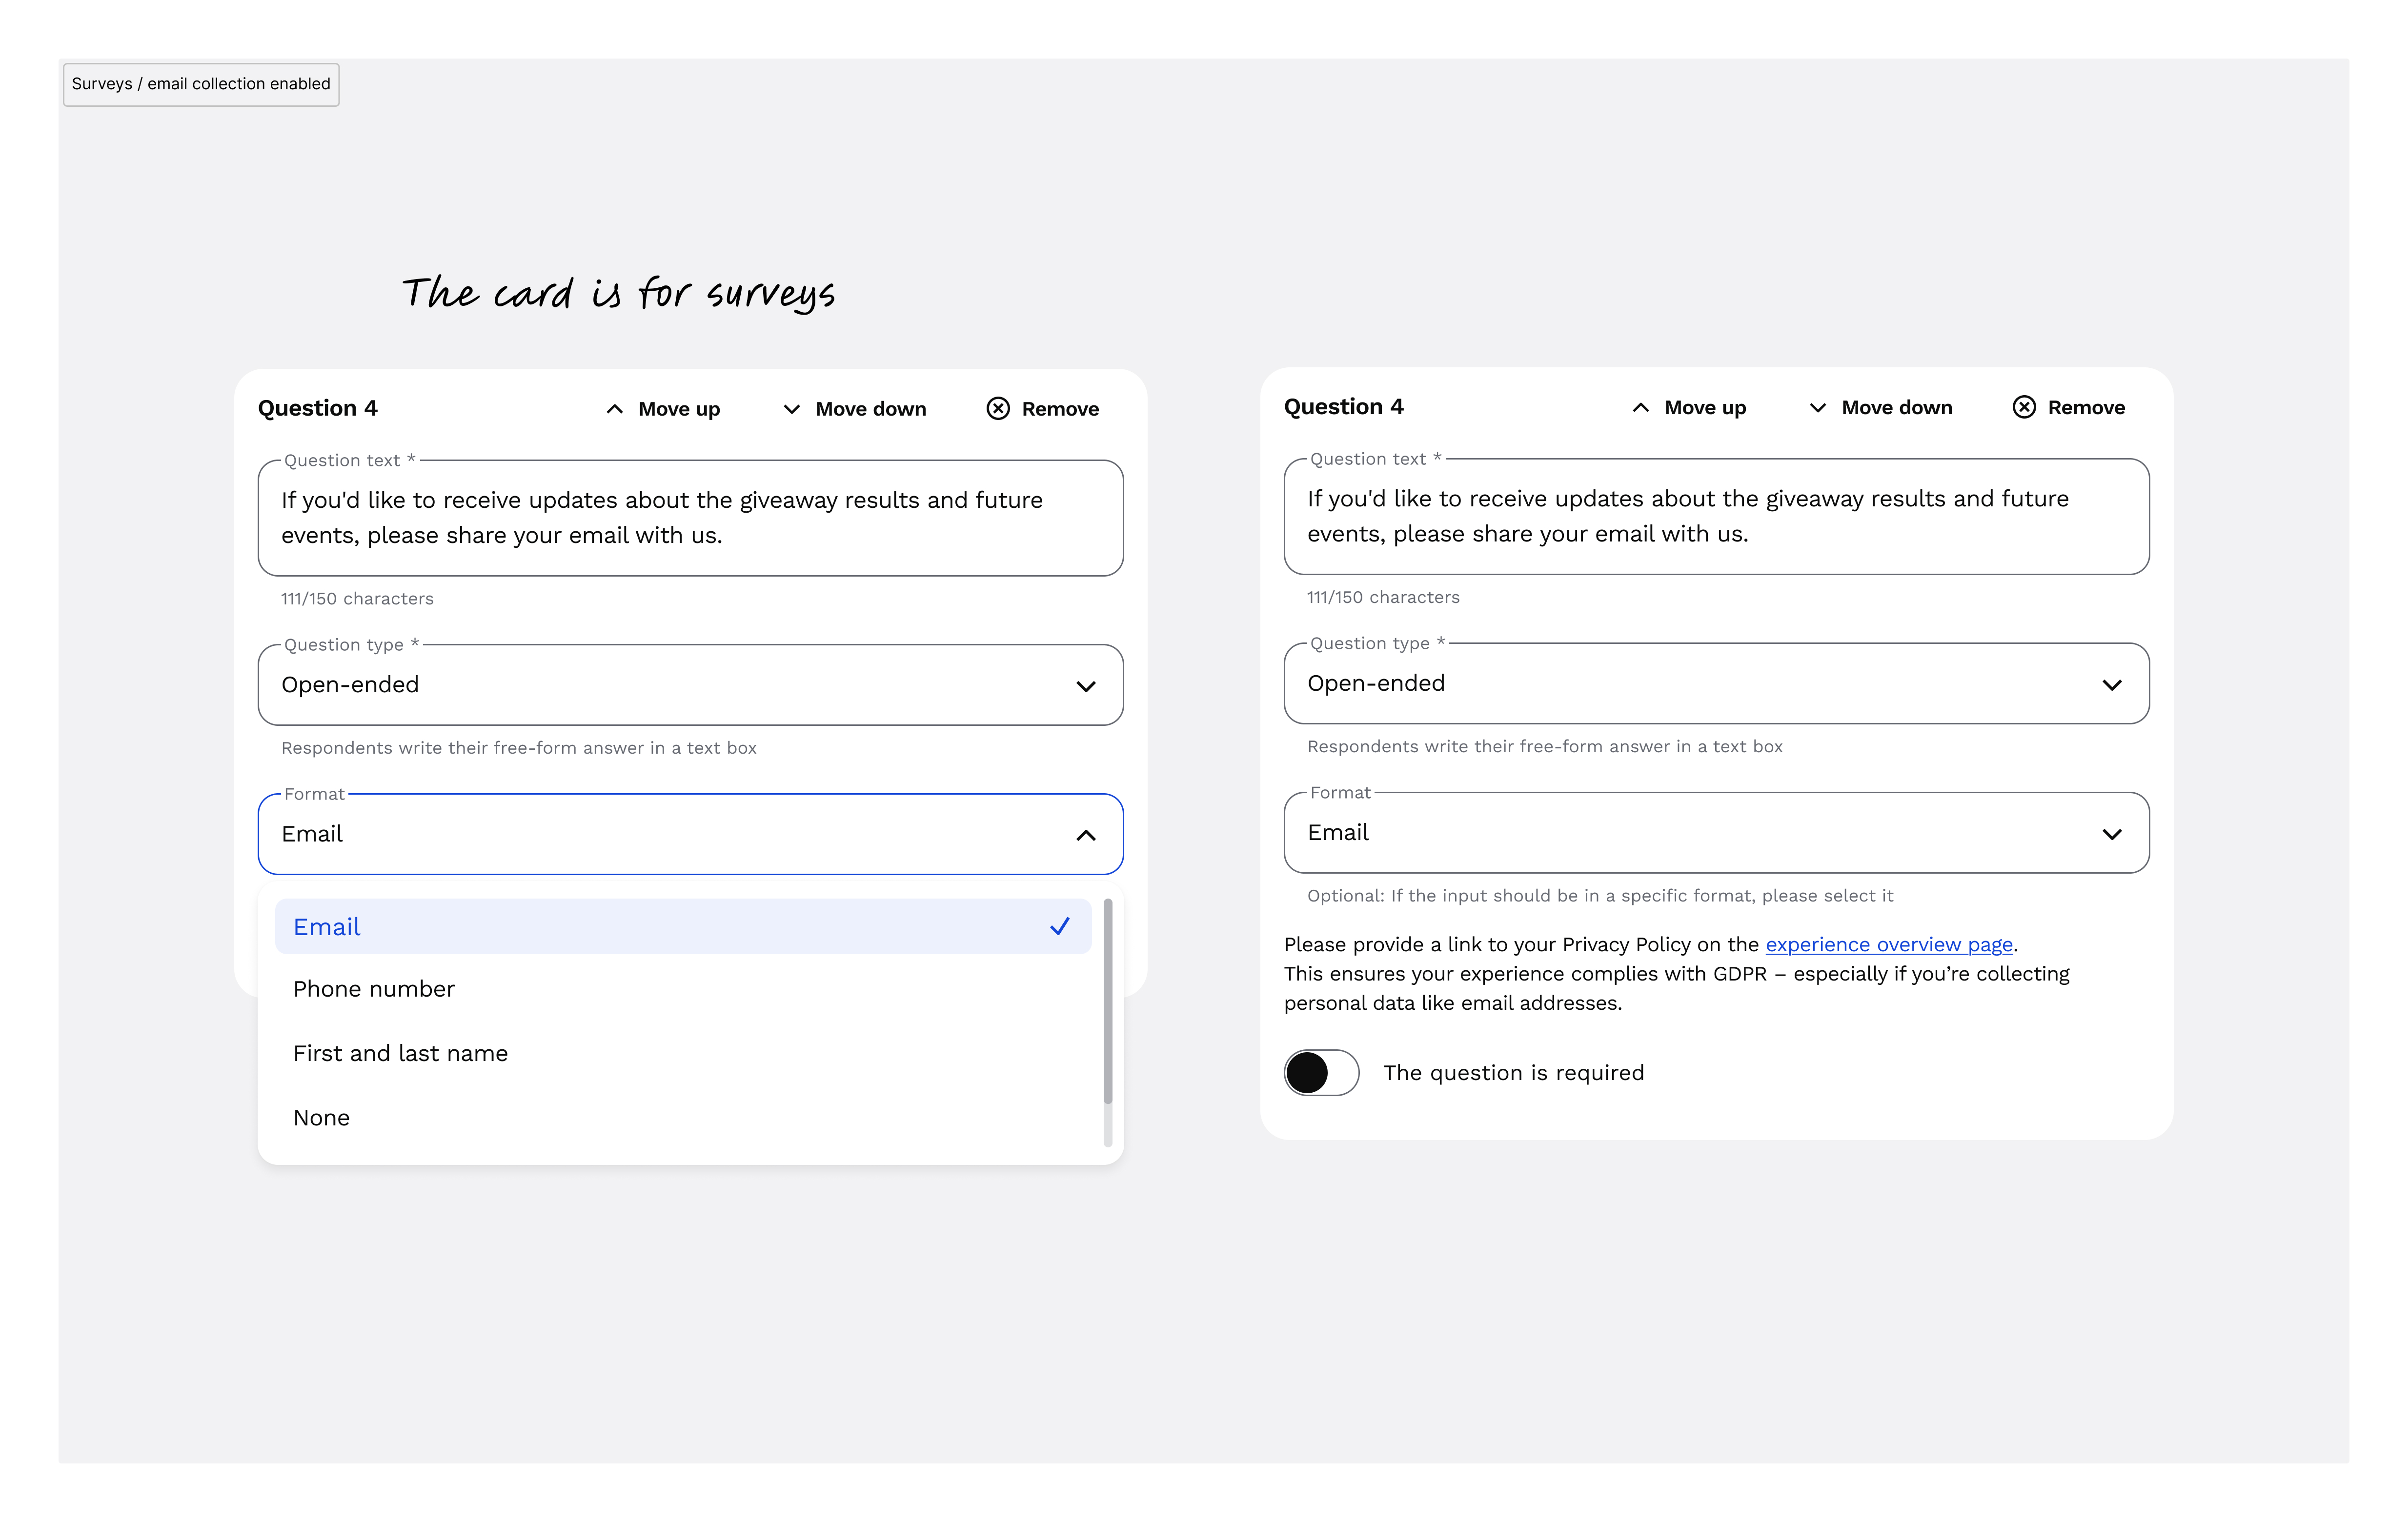Click the checkmark beside the Email option
Viewport: 2408px width, 1522px height.
[1059, 926]
